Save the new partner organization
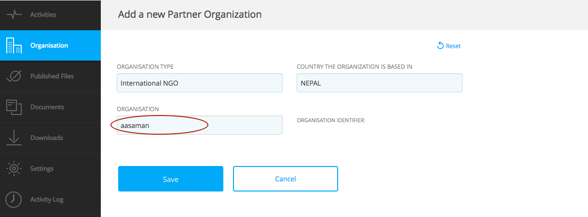Viewport: 588px width, 217px height. pyautogui.click(x=171, y=179)
